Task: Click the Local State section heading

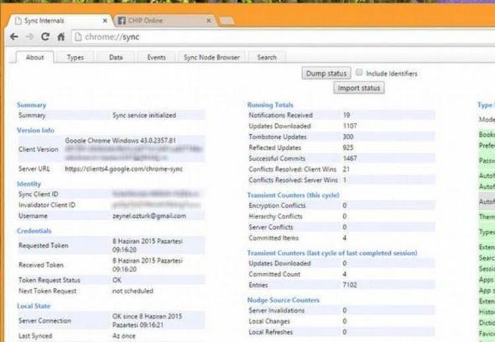Action: point(34,306)
